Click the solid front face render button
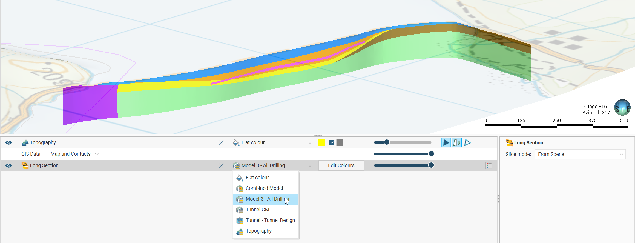The width and height of the screenshot is (635, 243). tap(446, 142)
